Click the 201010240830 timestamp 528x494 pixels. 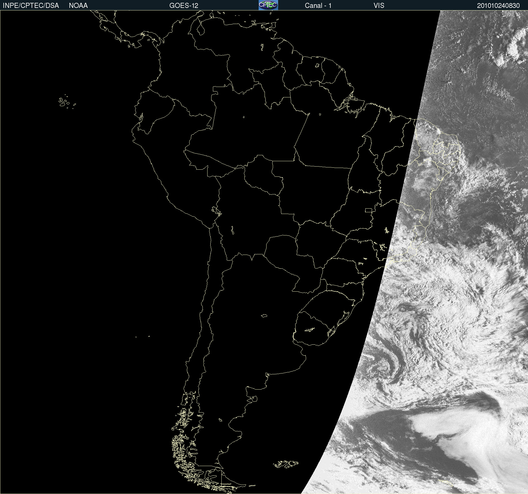tap(498, 6)
